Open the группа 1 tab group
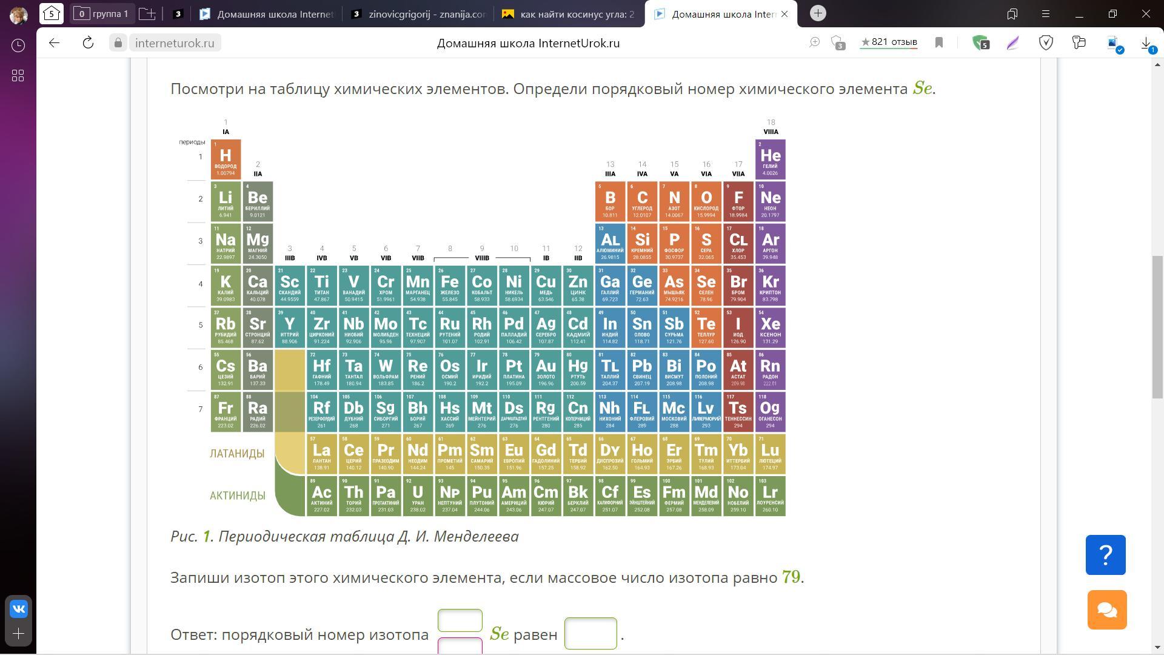 101,13
